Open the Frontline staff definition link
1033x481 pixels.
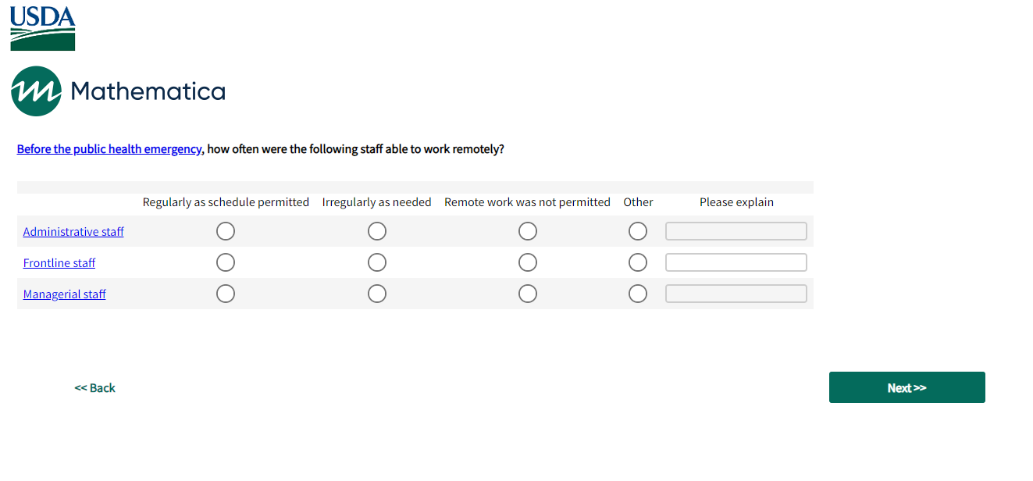(59, 263)
